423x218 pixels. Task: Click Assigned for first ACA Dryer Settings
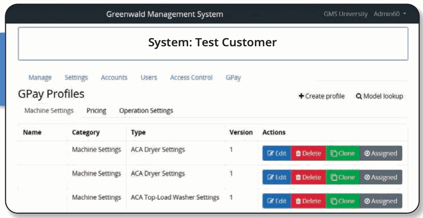381,153
